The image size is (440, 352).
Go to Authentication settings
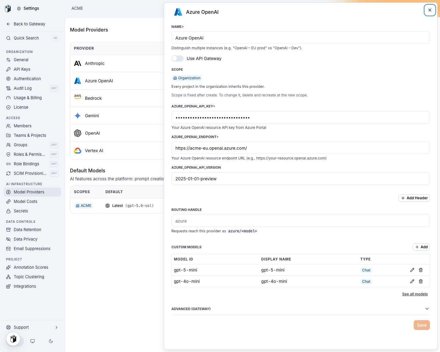point(32,79)
